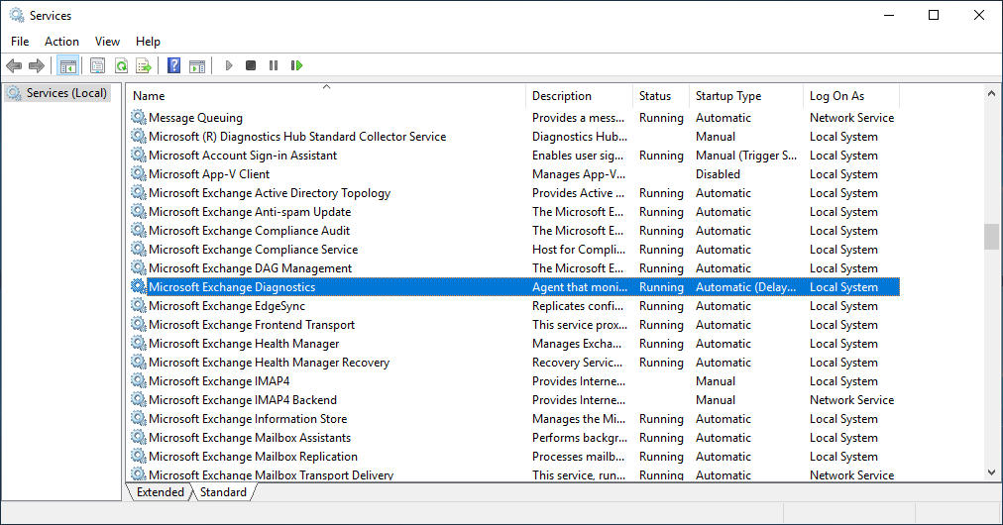
Task: Open Help using the question mark icon
Action: click(173, 65)
